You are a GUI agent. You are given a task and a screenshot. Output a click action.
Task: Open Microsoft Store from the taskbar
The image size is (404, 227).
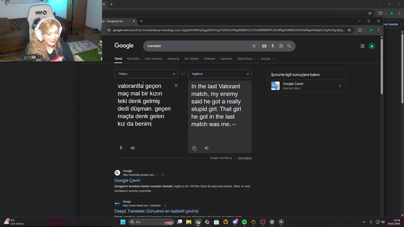[217, 222]
